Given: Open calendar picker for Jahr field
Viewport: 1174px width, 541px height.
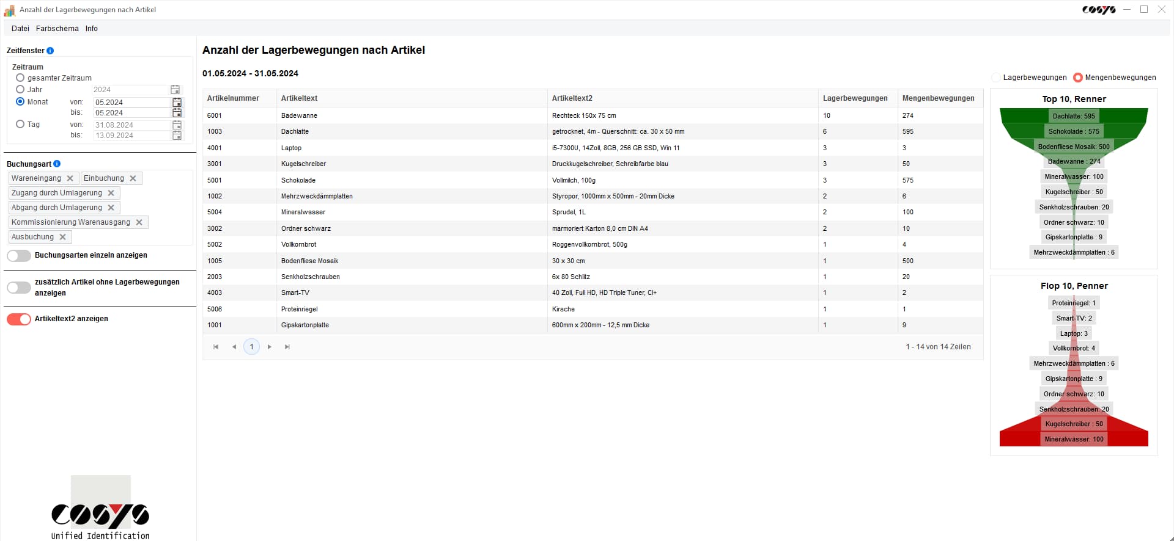Looking at the screenshot, I should pyautogui.click(x=175, y=90).
